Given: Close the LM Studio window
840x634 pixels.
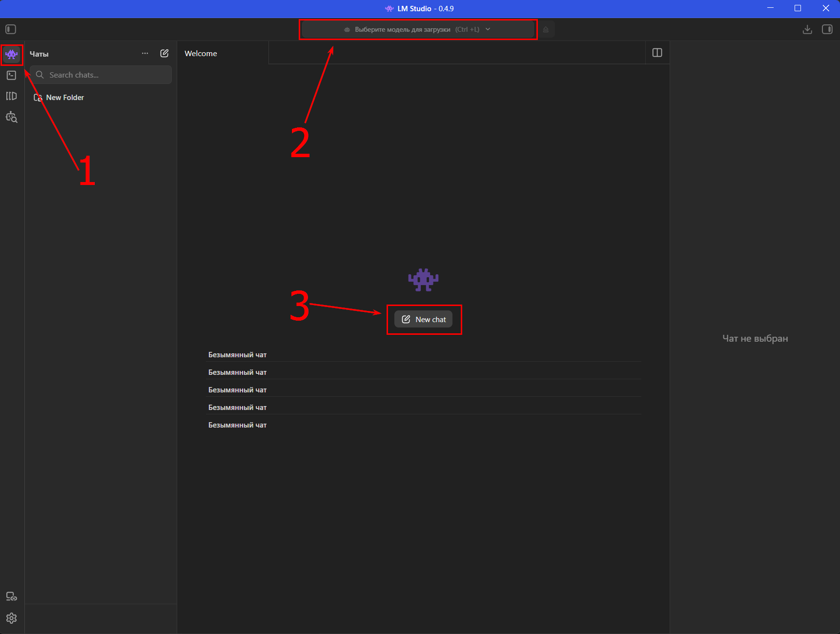Looking at the screenshot, I should coord(826,8).
